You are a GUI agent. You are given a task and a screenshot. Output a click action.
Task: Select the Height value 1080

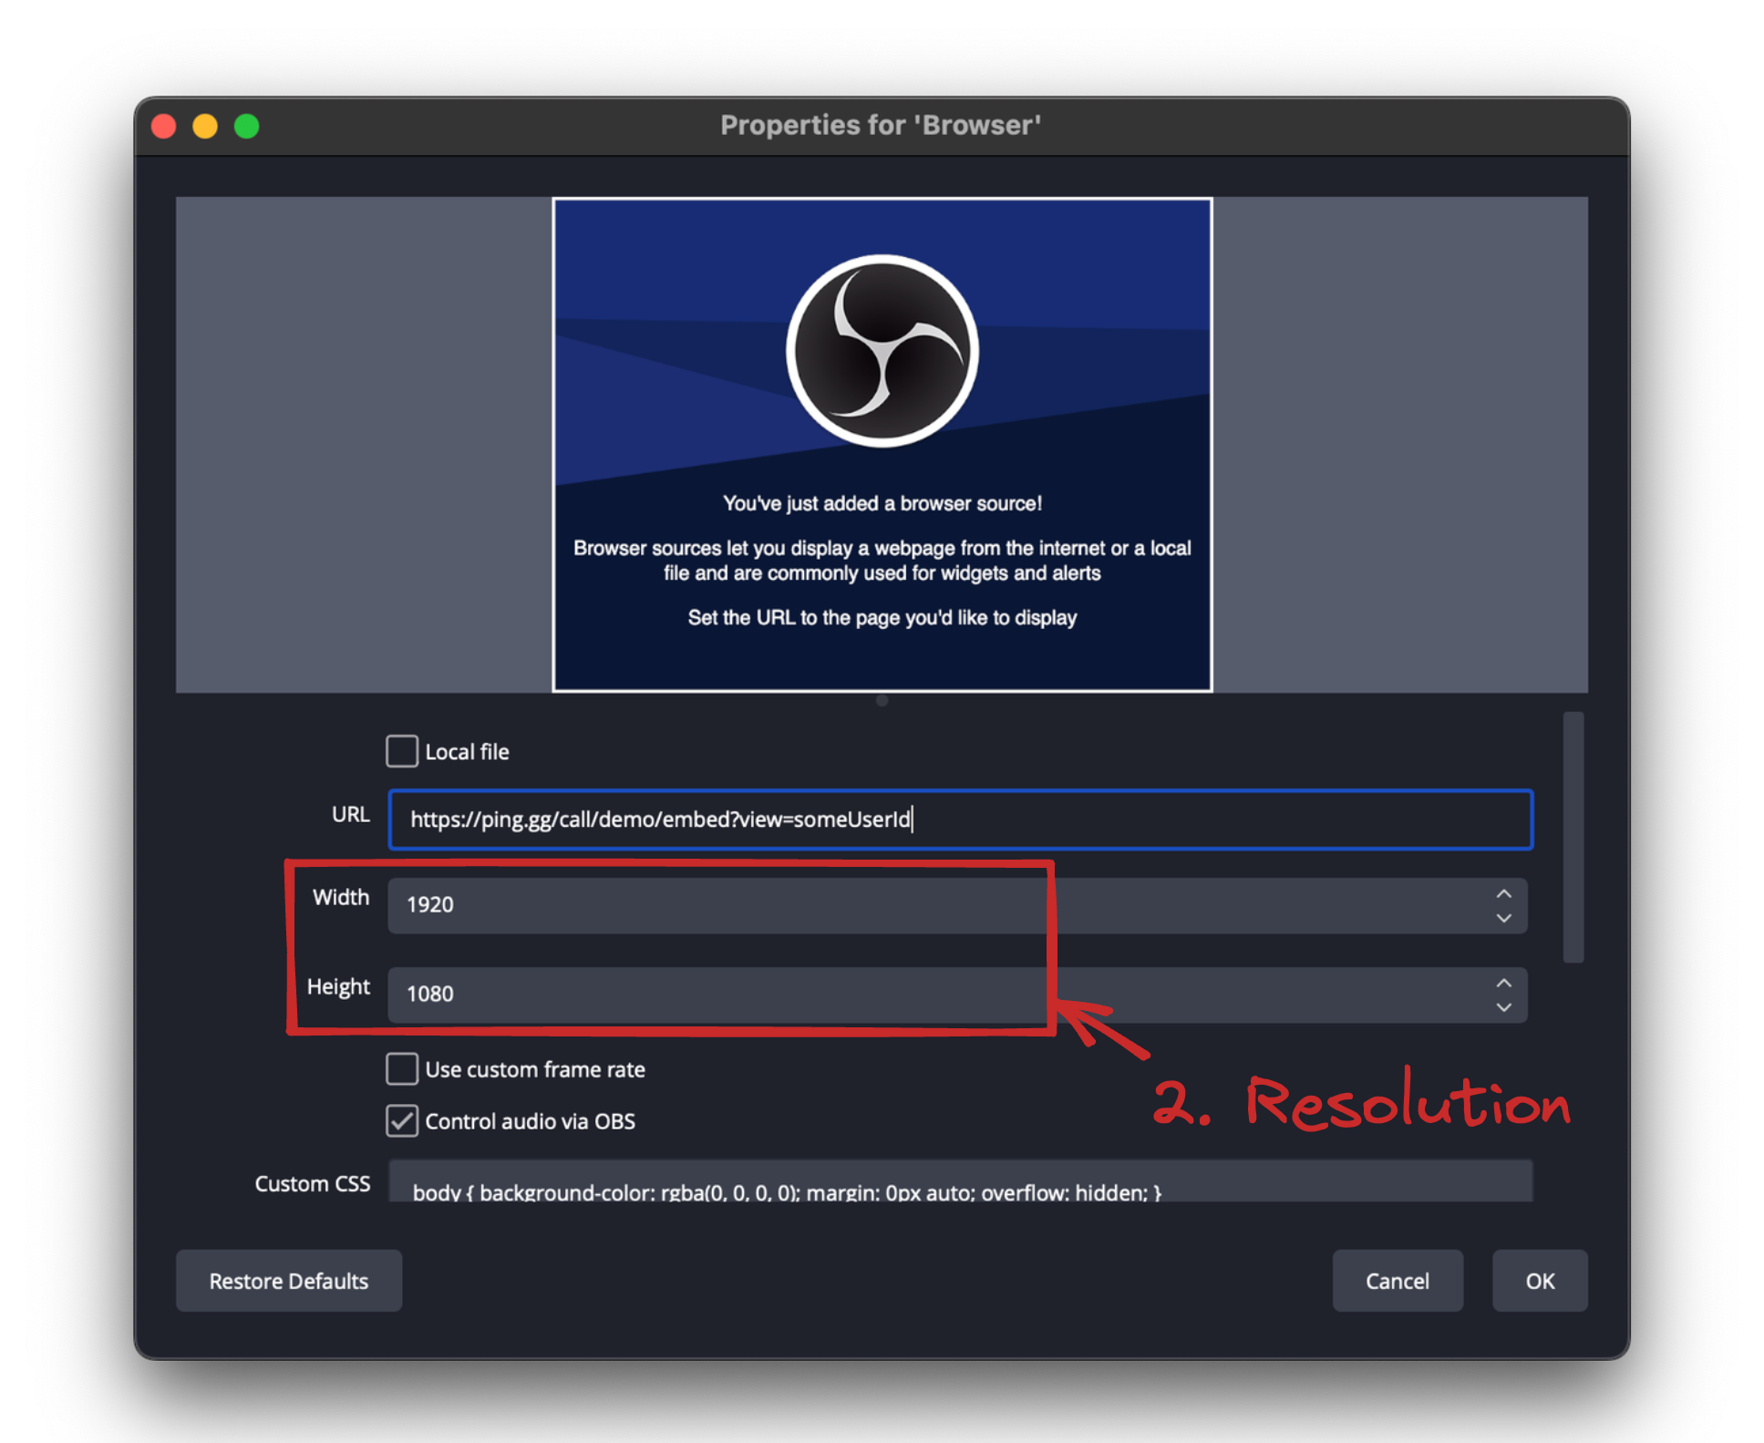pos(431,994)
